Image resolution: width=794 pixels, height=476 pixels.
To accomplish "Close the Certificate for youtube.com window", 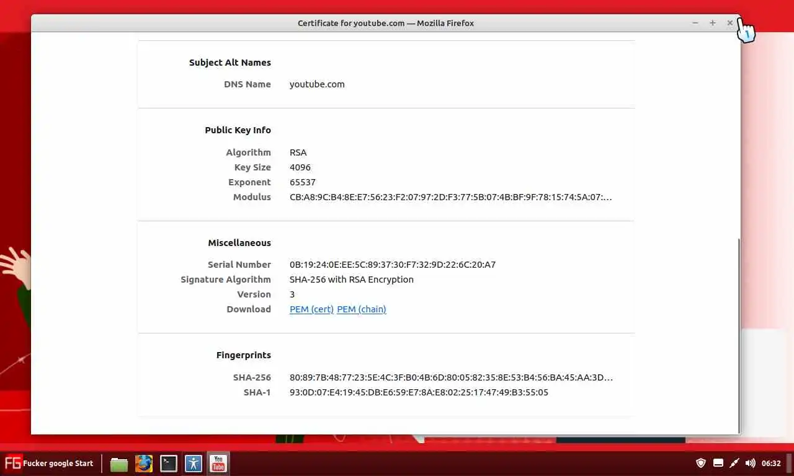I will click(730, 23).
